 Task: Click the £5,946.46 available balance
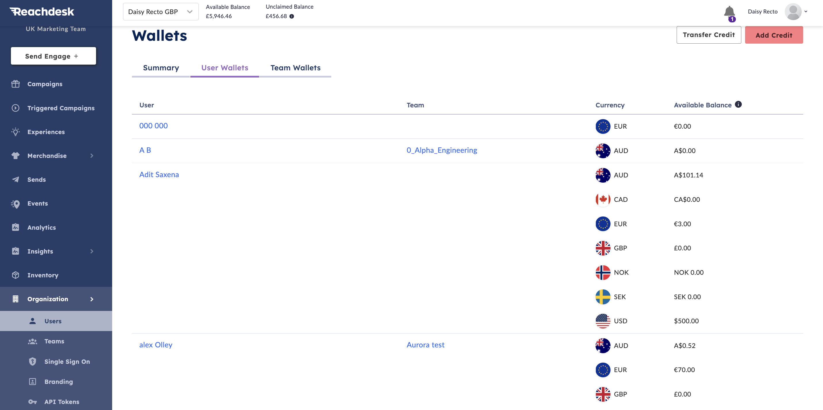219,16
